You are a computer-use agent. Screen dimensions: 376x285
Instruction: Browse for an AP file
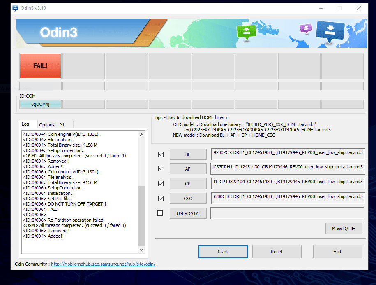pos(188,169)
